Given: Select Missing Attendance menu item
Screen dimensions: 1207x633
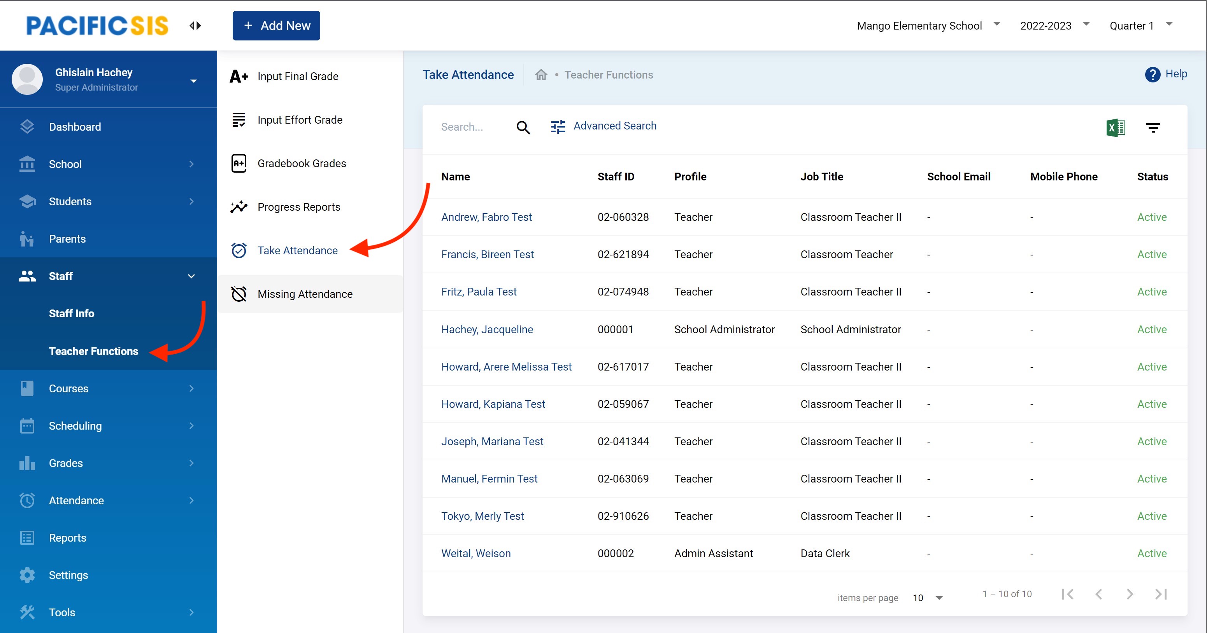Looking at the screenshot, I should point(305,294).
